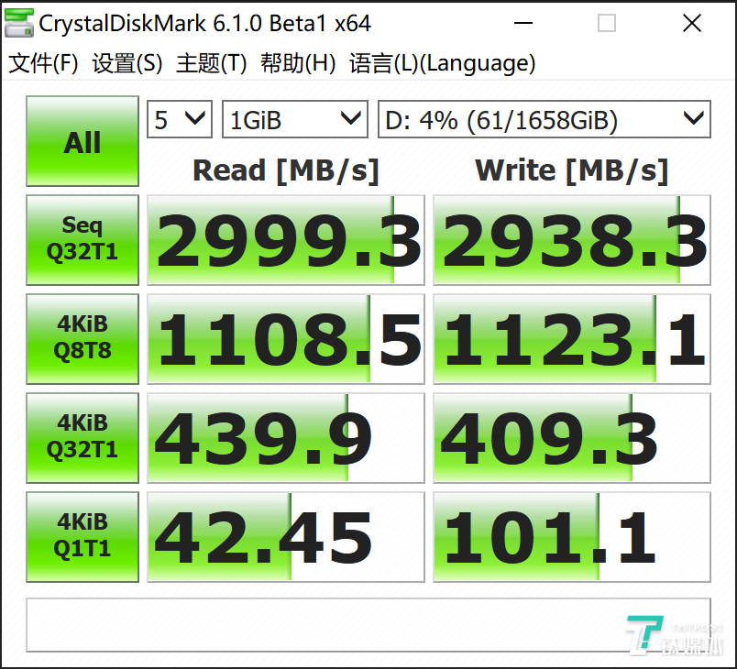Start the Seq Q32T1 benchmark
This screenshot has width=737, height=669.
82,239
